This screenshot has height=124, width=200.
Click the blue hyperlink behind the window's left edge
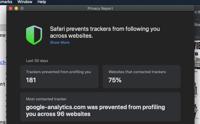click(x=3, y=62)
